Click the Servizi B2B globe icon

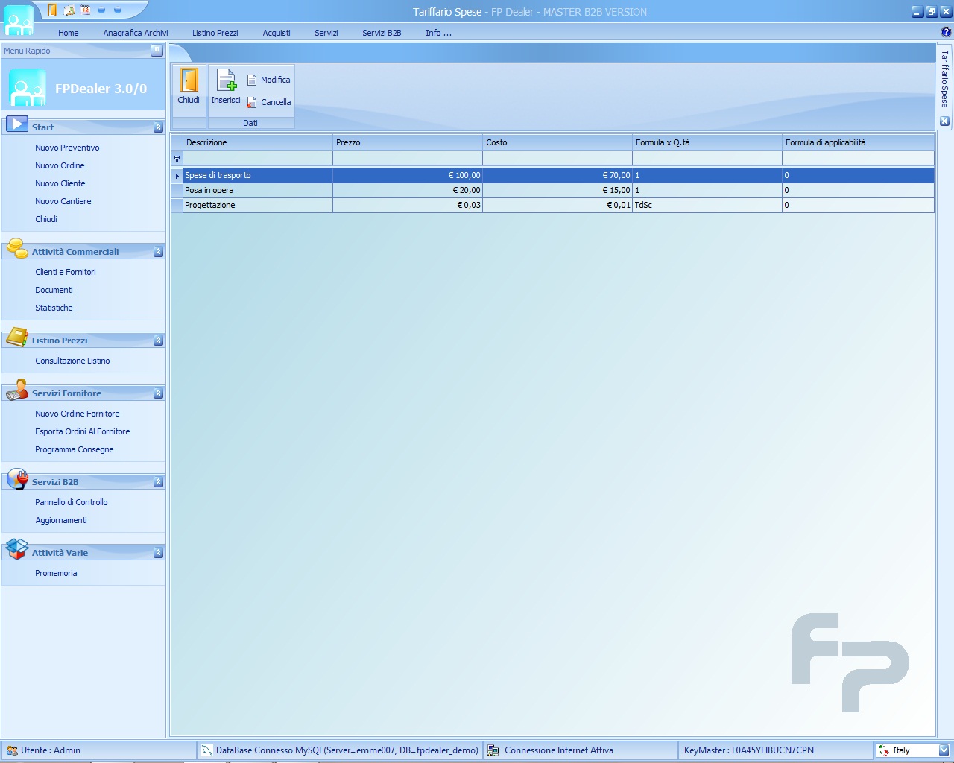coord(17,478)
